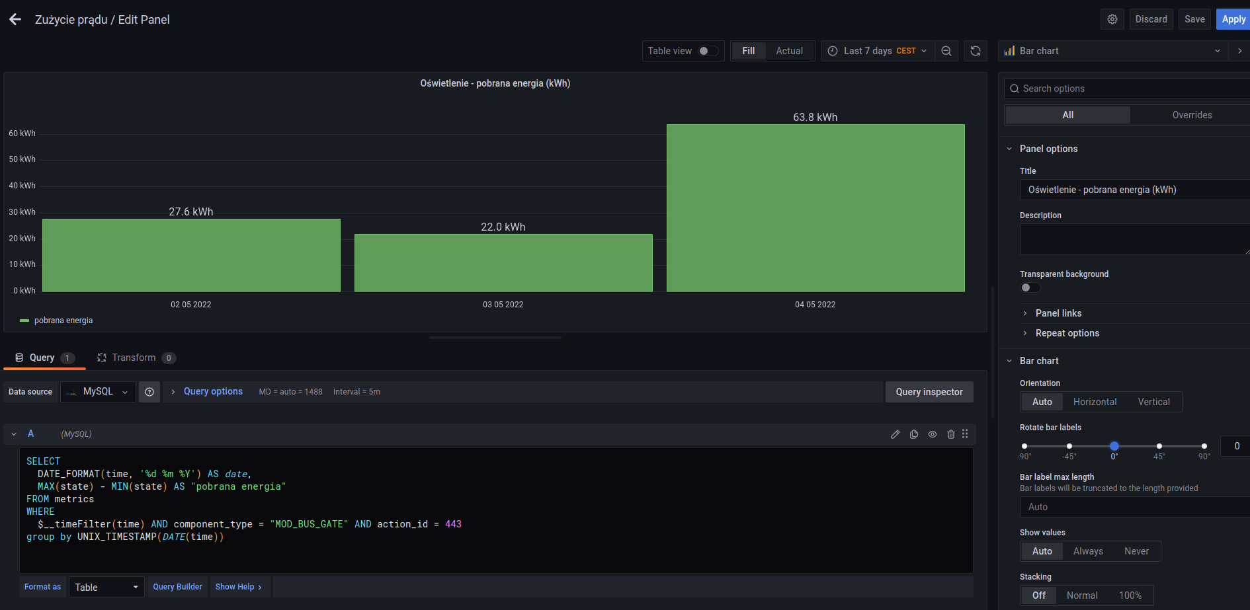This screenshot has height=610, width=1250.
Task: Click the panel Title input field
Action: pos(1135,190)
